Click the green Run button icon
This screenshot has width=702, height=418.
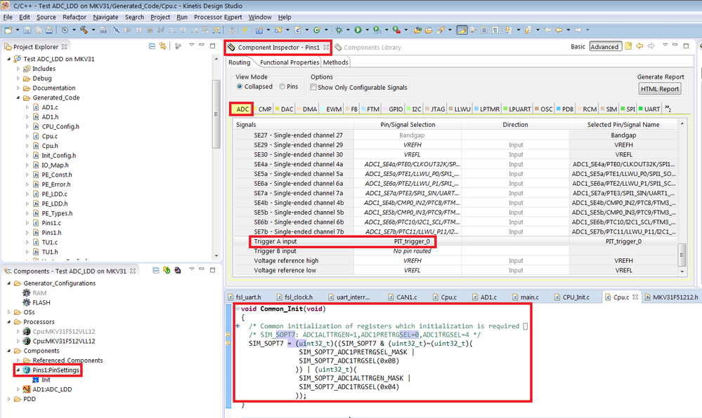pos(358,30)
